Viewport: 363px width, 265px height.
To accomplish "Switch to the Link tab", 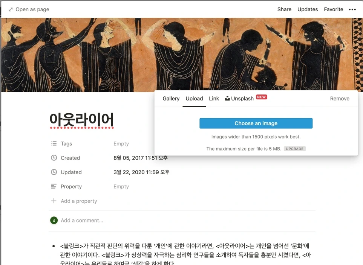I will tap(214, 99).
